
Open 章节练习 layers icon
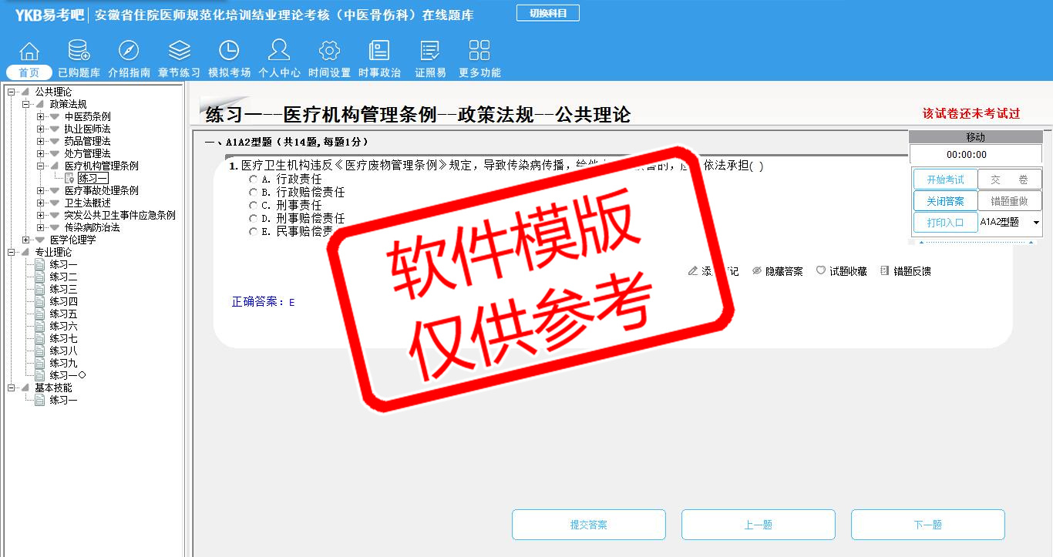coord(179,52)
